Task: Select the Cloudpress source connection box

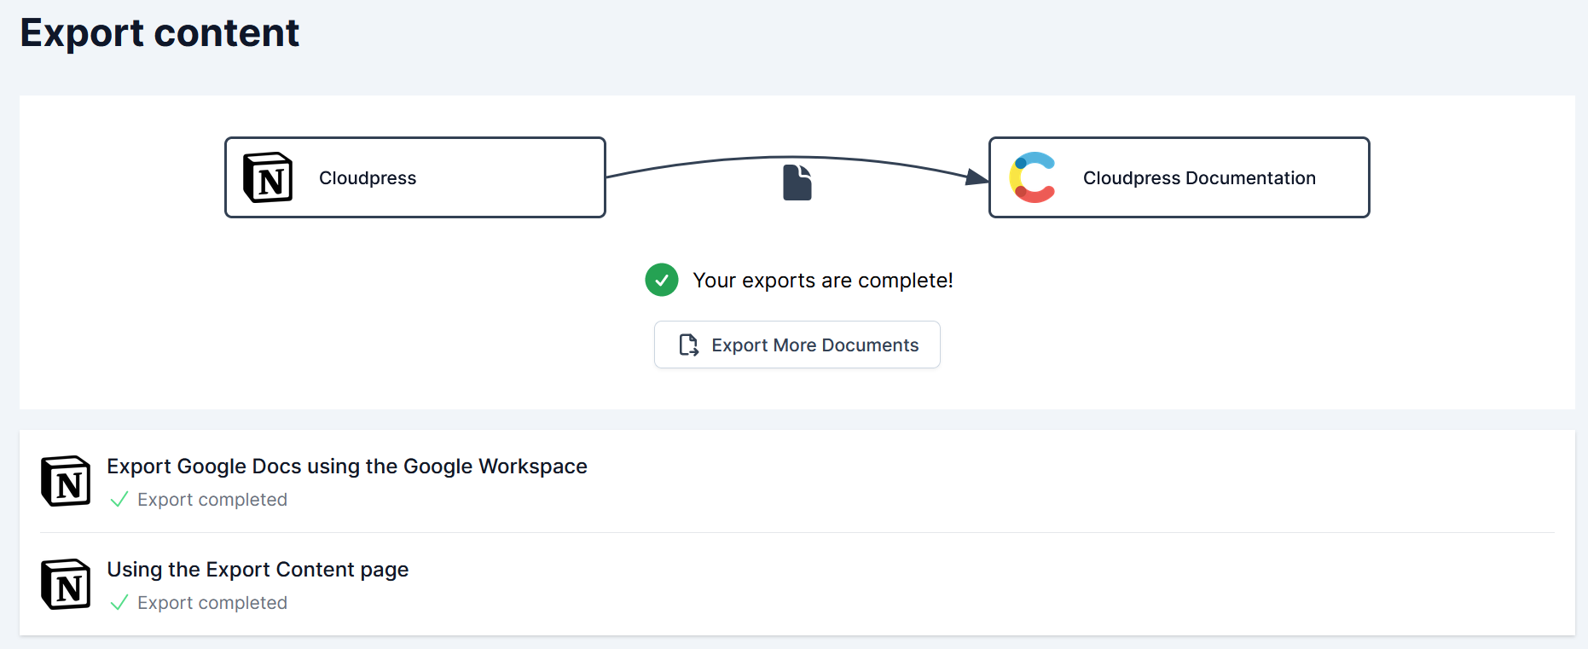Action: click(415, 177)
